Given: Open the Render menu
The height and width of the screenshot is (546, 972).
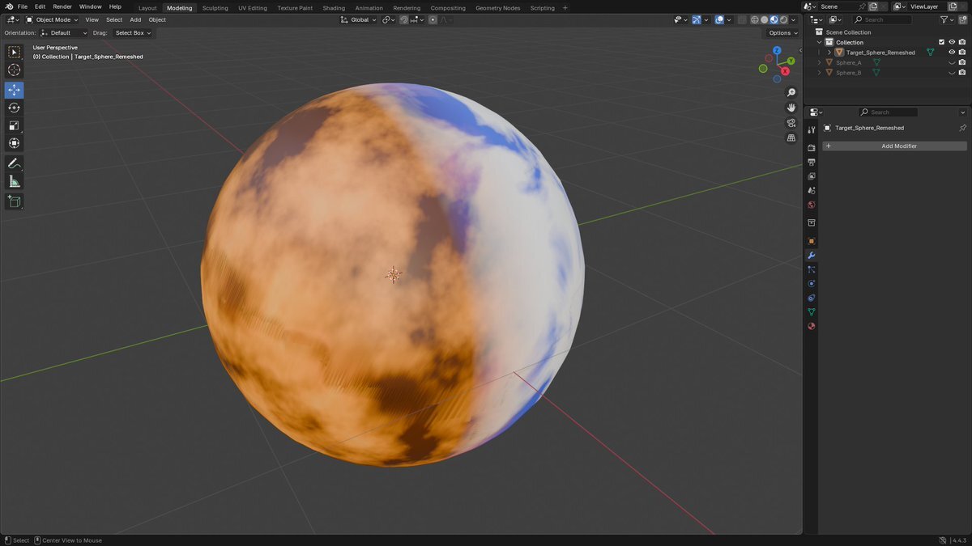Looking at the screenshot, I should 62,6.
